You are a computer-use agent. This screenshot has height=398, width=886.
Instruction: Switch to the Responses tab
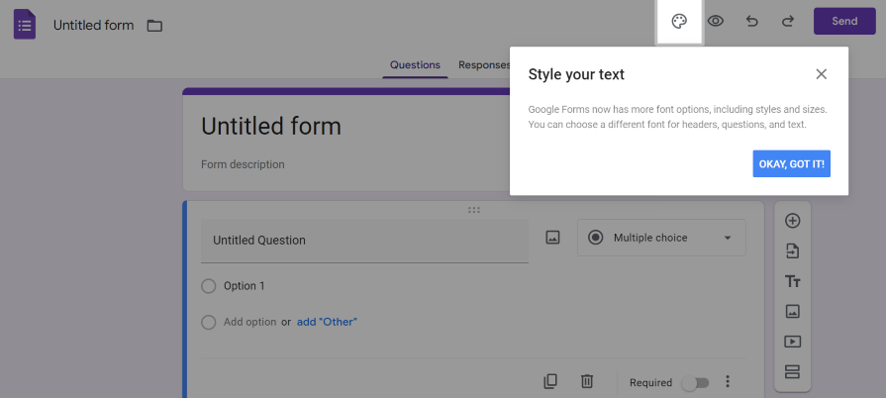[483, 65]
